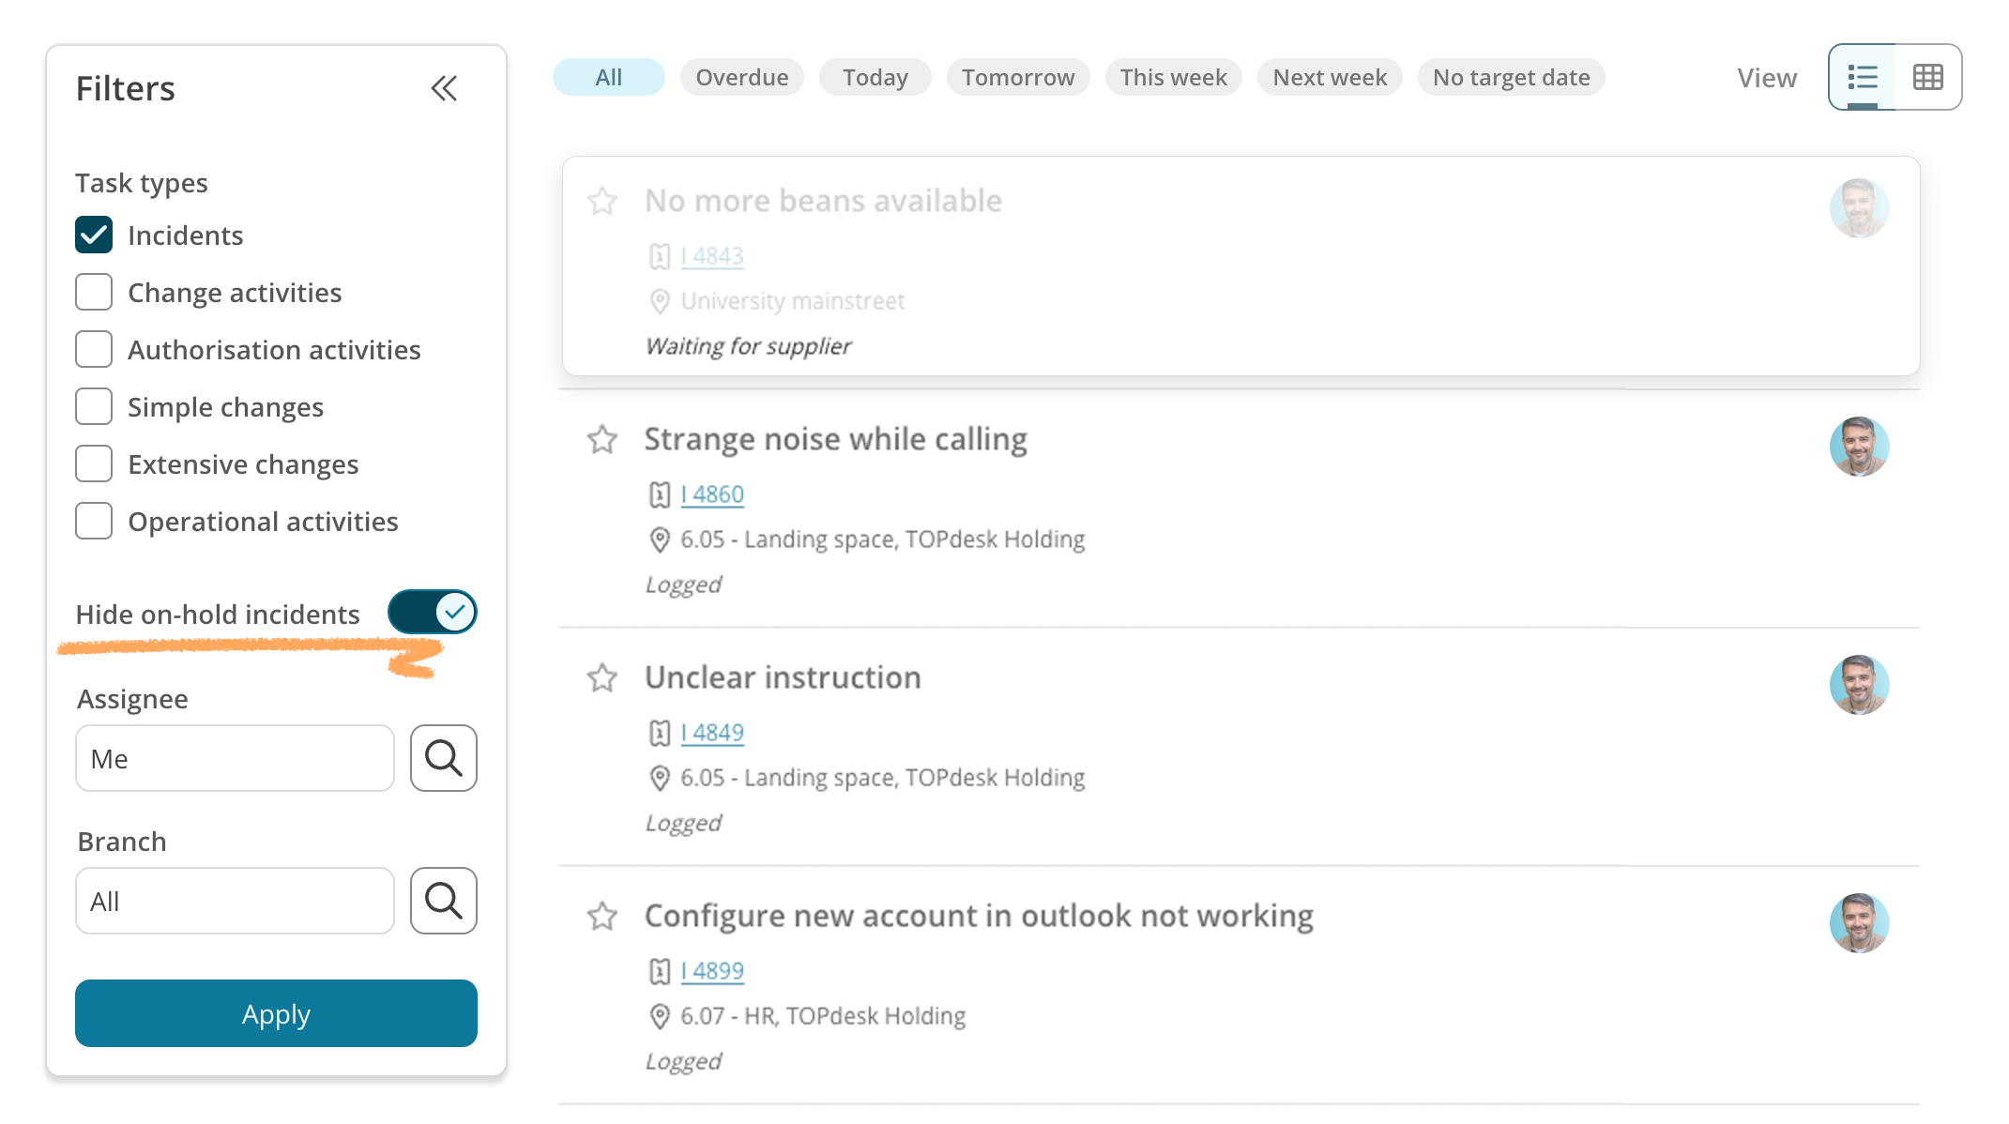Select the This week filter tab
This screenshot has width=2009, height=1124.
click(1173, 77)
